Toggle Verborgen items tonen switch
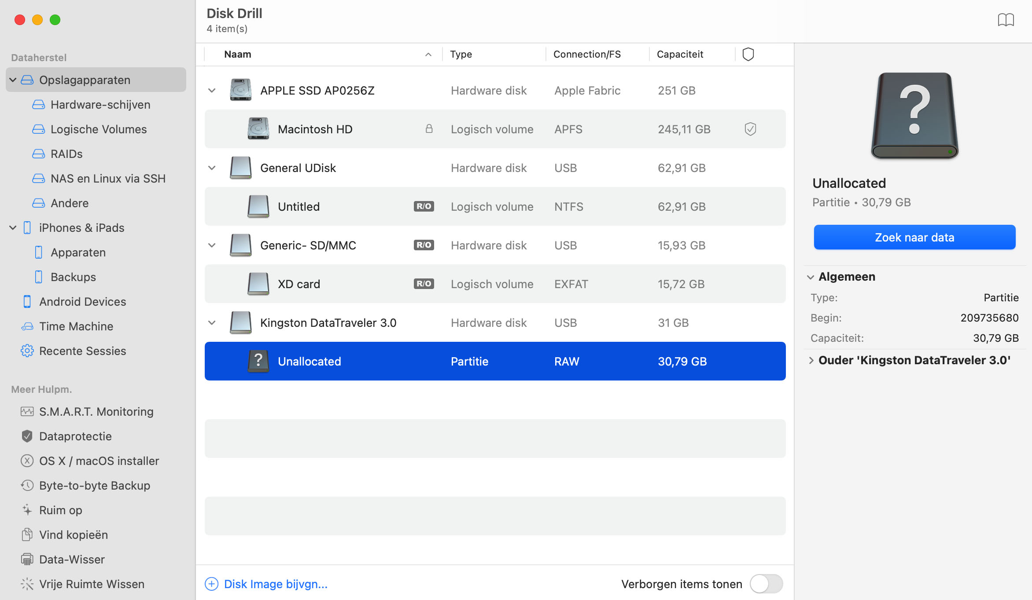 pyautogui.click(x=766, y=584)
